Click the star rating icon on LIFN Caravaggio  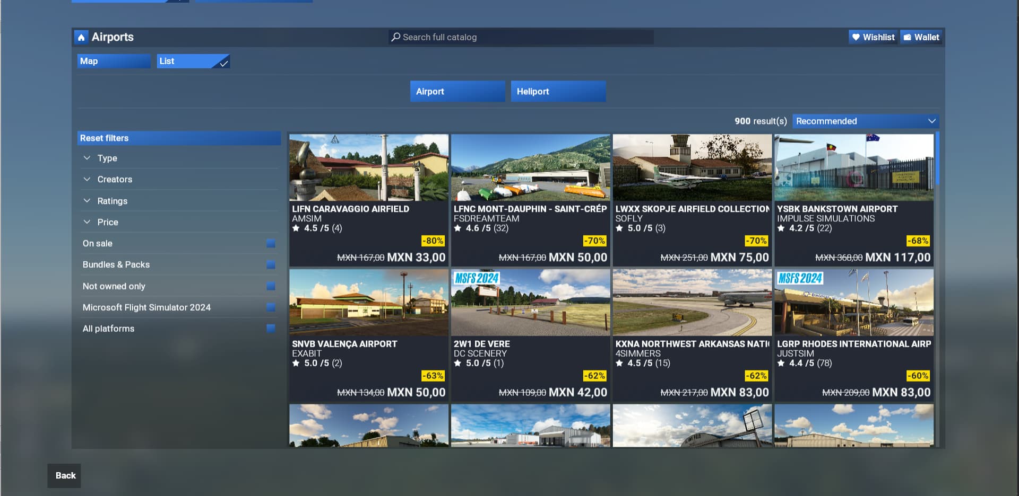click(x=296, y=228)
